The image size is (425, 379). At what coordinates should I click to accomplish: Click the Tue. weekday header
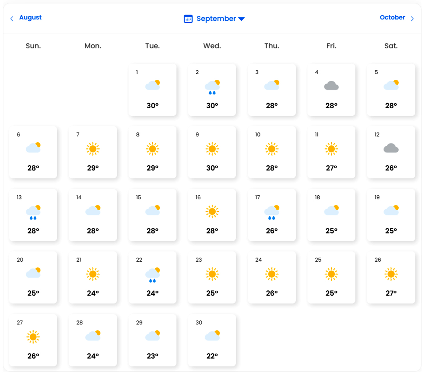point(152,46)
